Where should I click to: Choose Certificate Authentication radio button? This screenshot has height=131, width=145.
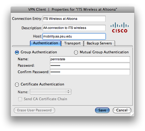pos(17,84)
